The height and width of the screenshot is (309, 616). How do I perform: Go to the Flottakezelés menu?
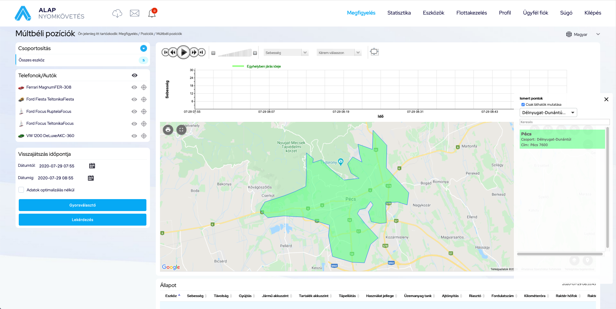[x=471, y=13]
